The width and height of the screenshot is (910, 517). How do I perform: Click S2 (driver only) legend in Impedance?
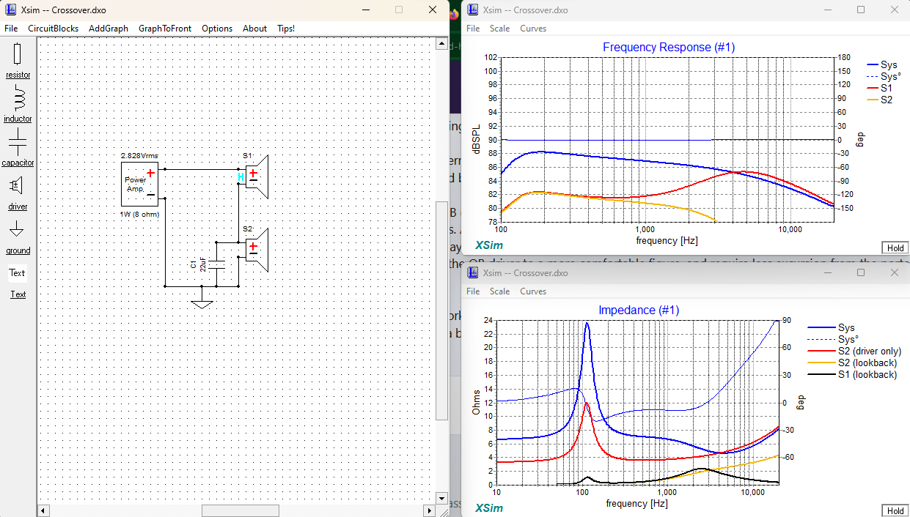[854, 352]
